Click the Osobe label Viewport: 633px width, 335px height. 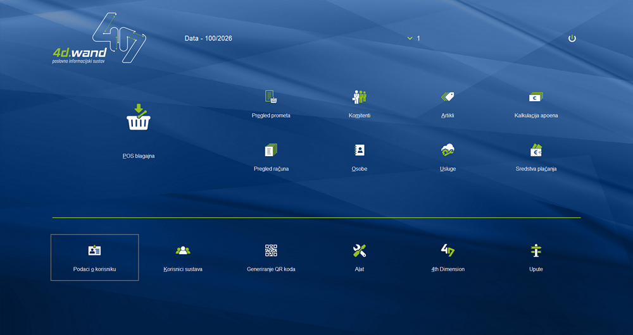click(x=360, y=169)
